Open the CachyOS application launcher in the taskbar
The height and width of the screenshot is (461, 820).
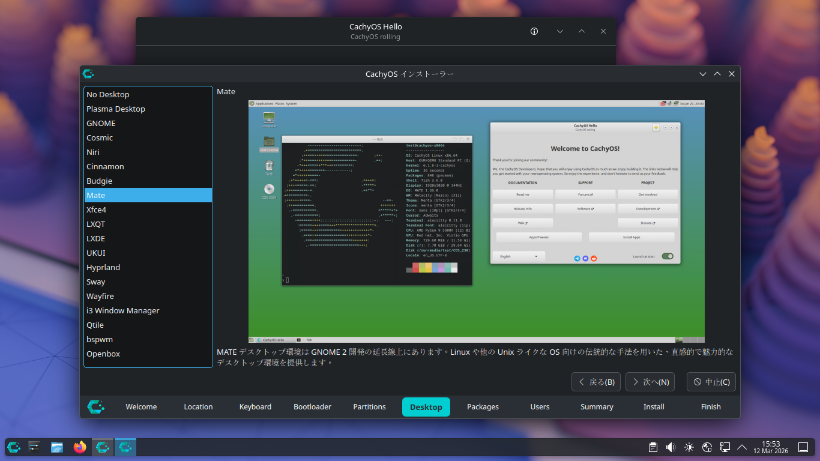coord(14,447)
